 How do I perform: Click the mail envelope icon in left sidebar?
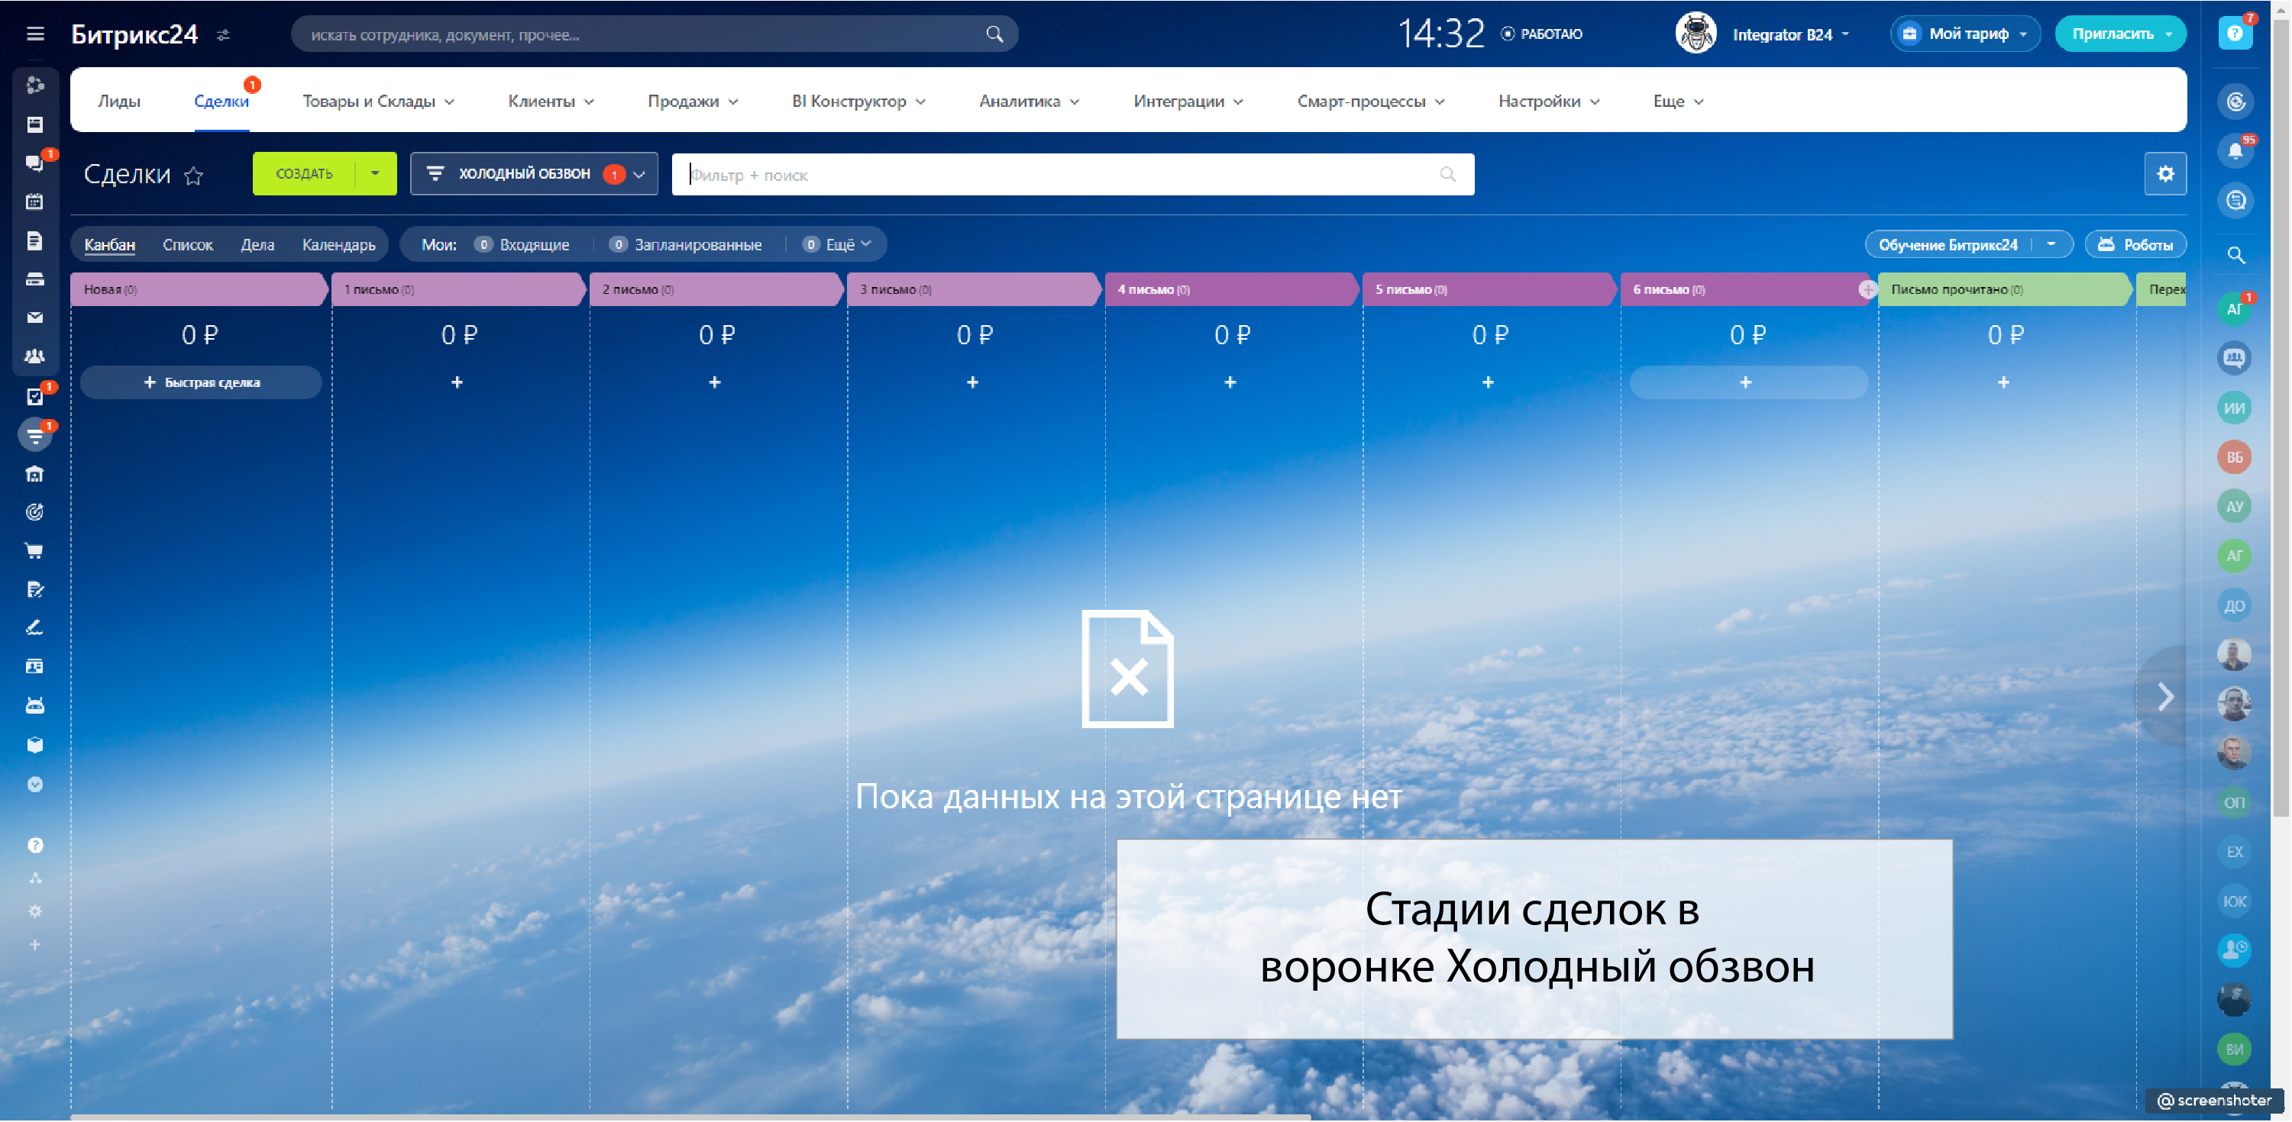(x=34, y=318)
